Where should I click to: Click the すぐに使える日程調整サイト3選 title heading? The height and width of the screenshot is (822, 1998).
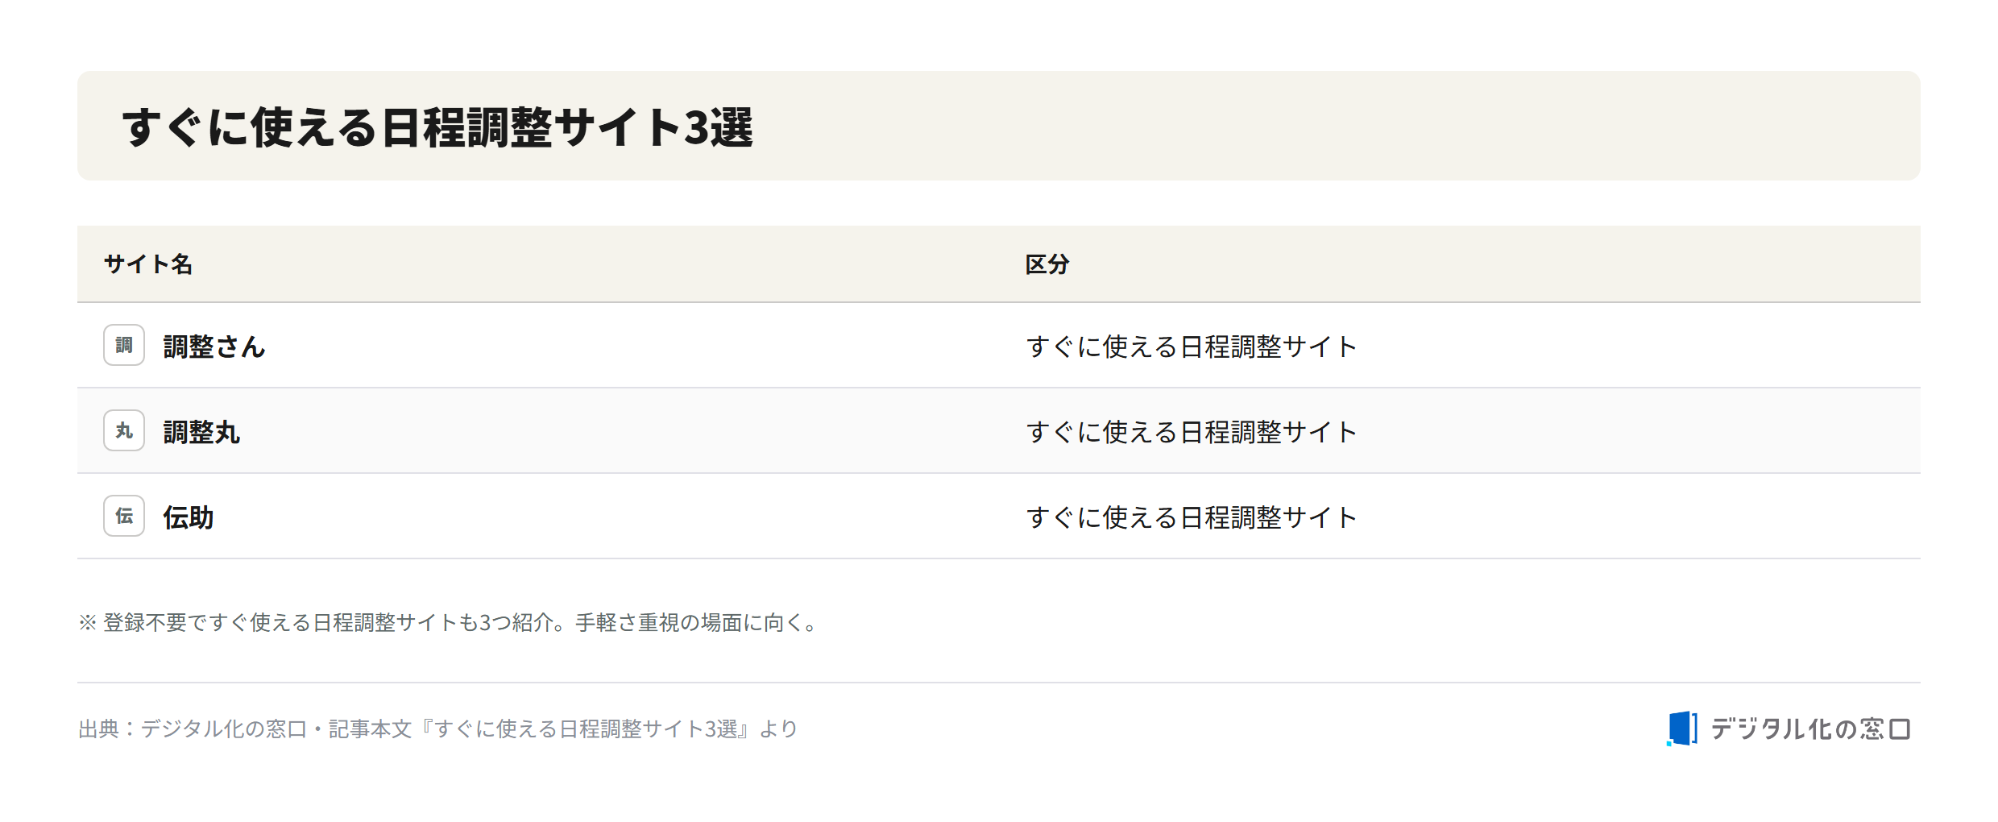(x=437, y=127)
